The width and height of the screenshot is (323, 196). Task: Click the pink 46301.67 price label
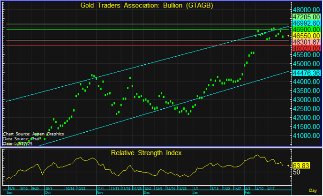coord(306,42)
